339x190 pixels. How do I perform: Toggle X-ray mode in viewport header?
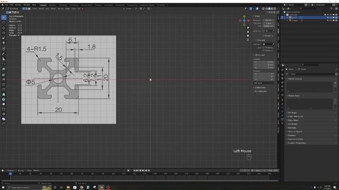tap(263, 8)
